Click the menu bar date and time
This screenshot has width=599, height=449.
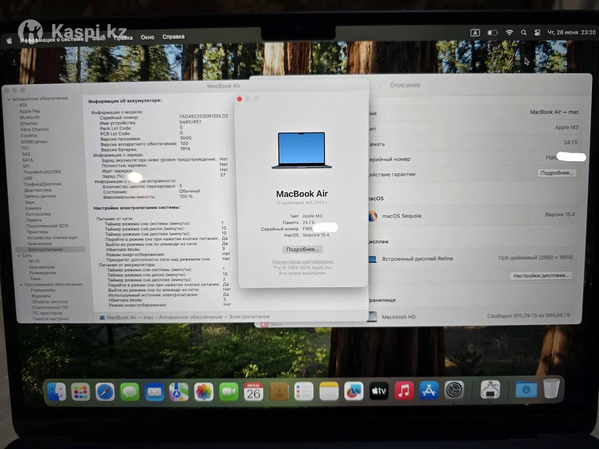(572, 32)
